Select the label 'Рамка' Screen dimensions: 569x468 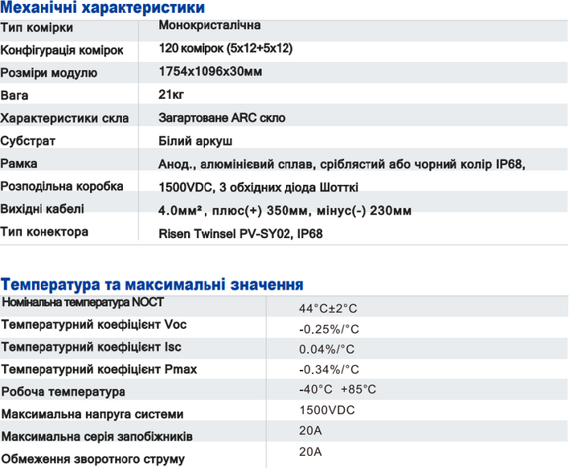coord(18,163)
